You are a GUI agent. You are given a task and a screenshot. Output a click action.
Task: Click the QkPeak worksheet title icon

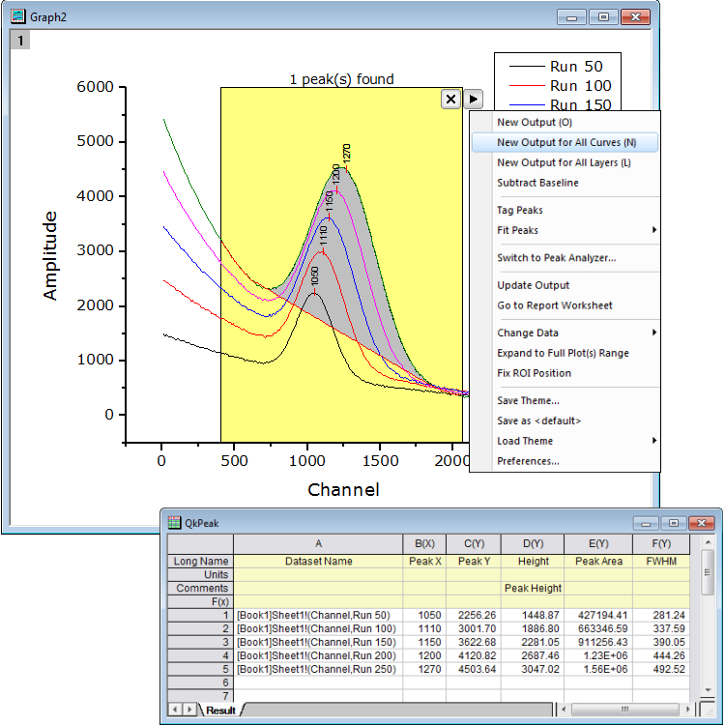click(175, 522)
